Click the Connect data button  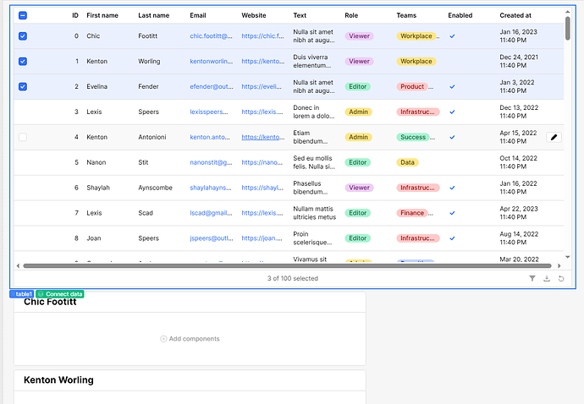tap(60, 294)
